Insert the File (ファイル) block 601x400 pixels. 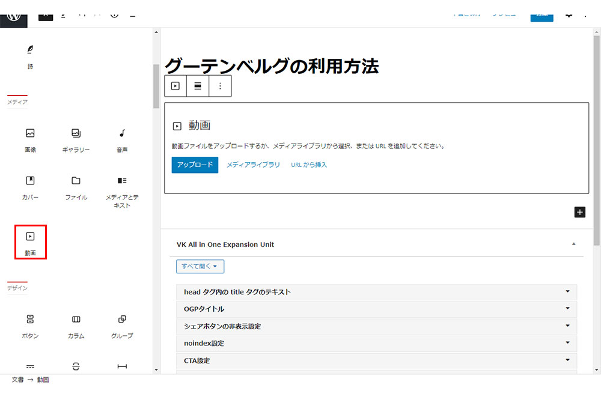point(76,187)
